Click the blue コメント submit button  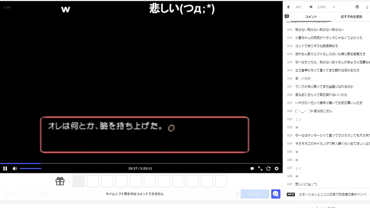point(255,194)
